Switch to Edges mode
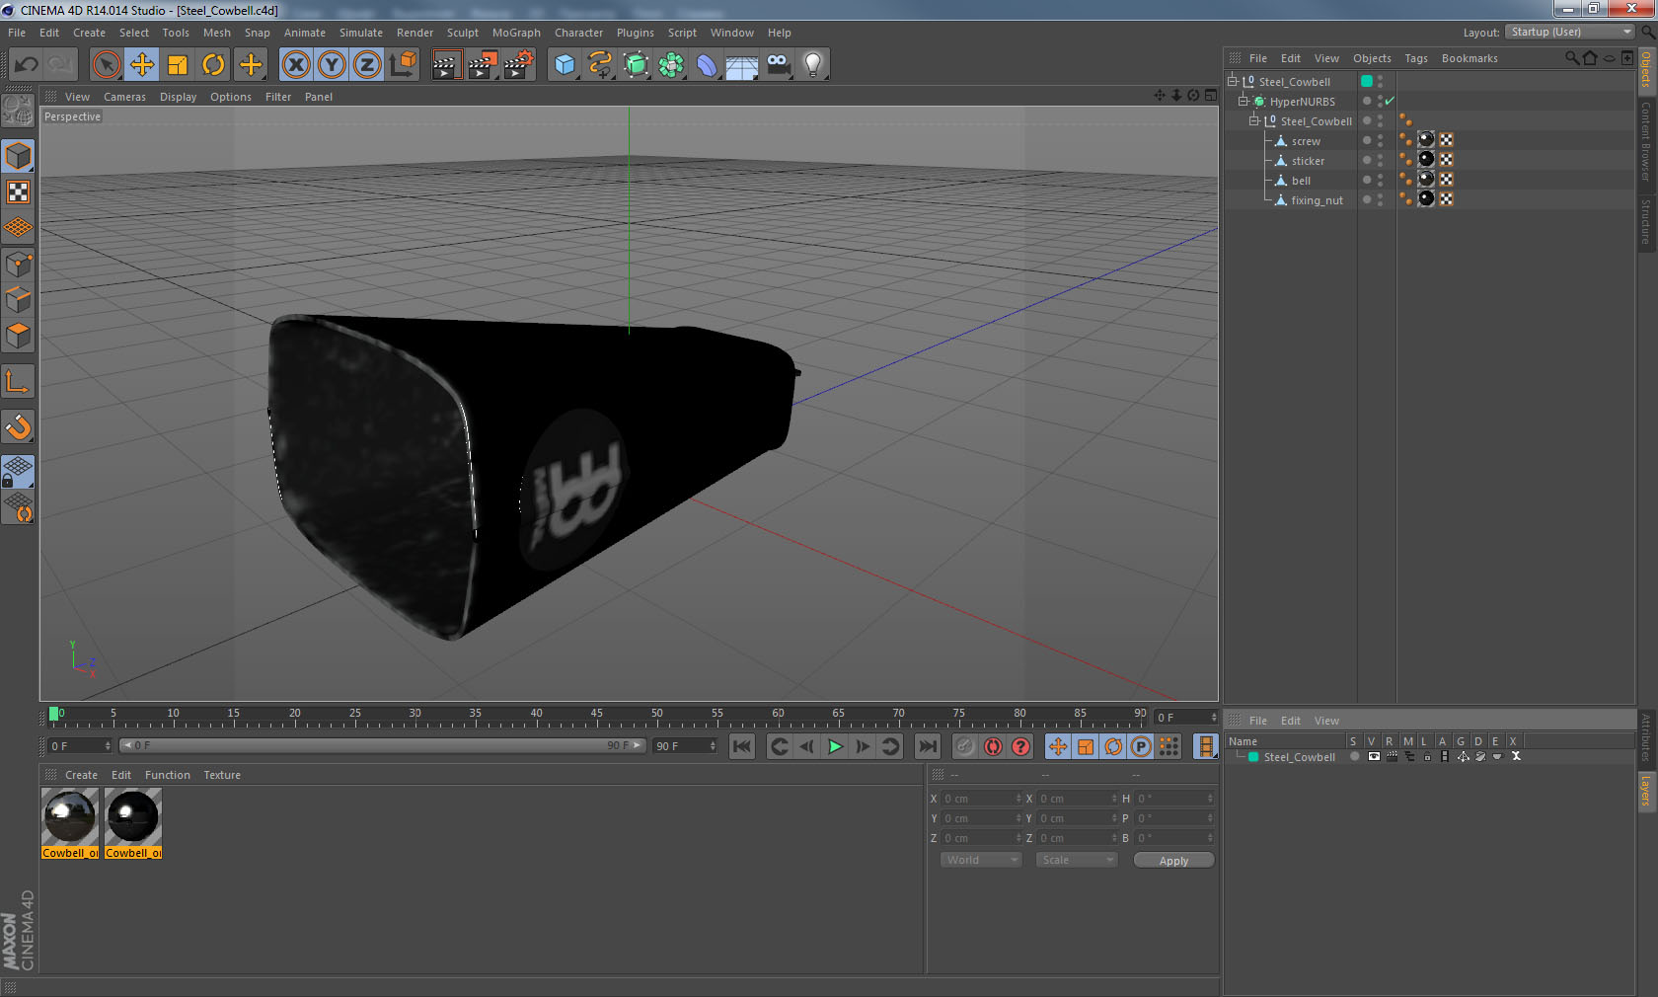The height and width of the screenshot is (997, 1658). point(19,300)
